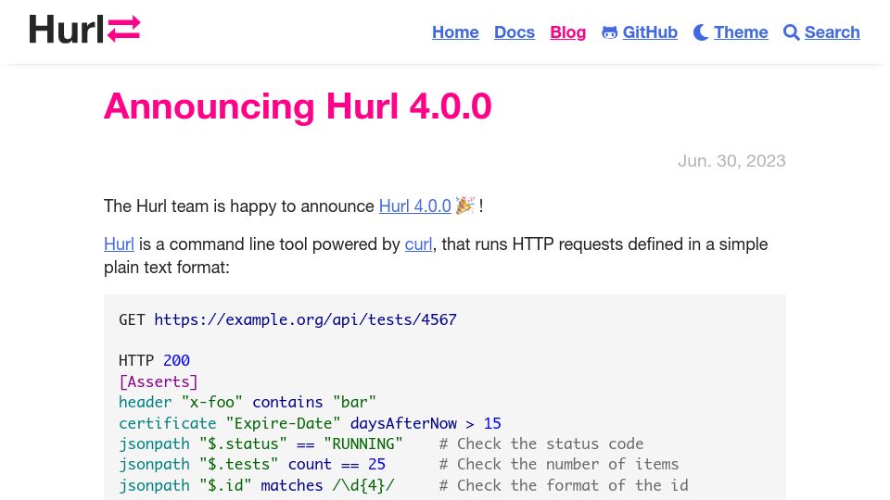Click the party popper emoji
Viewport: 890px width, 500px height.
(x=464, y=206)
